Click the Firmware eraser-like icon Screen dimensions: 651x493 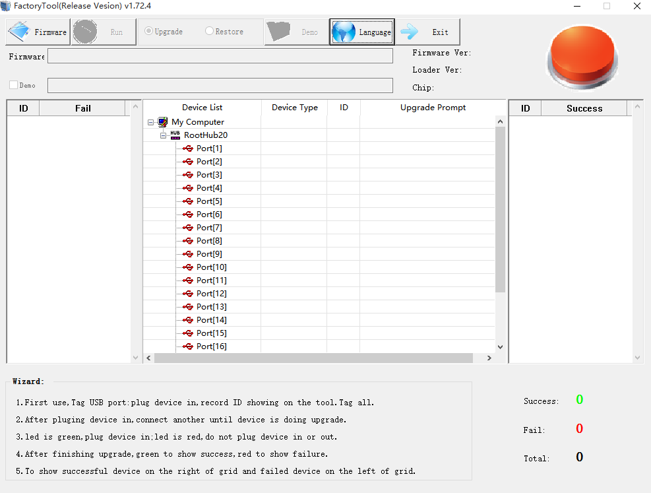[x=19, y=31]
